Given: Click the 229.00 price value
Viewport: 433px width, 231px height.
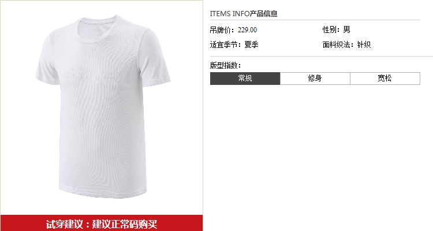Looking at the screenshot, I should pyautogui.click(x=247, y=30).
